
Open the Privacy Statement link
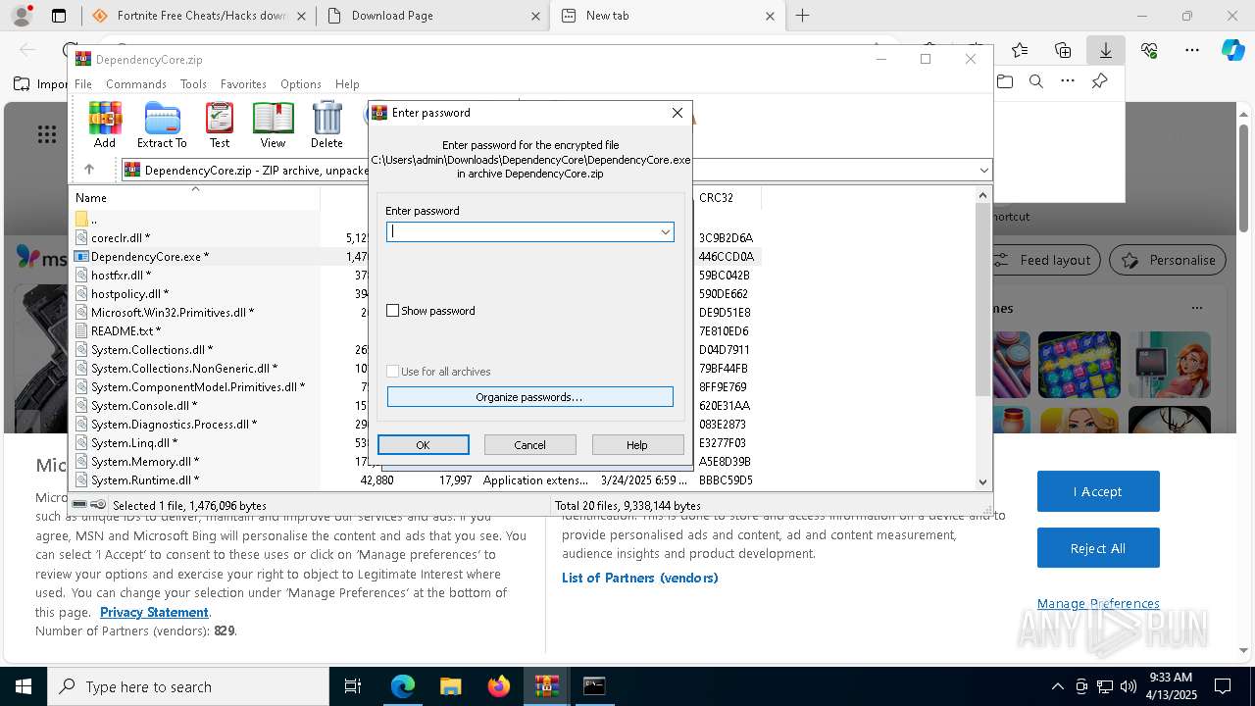154,612
